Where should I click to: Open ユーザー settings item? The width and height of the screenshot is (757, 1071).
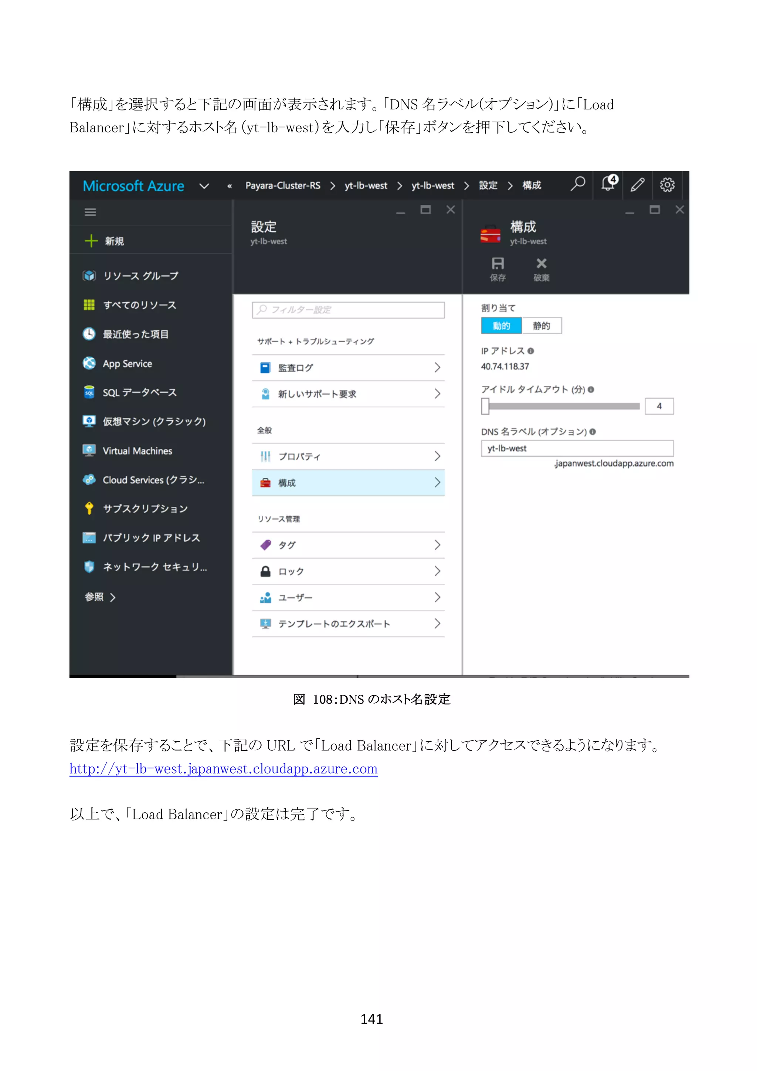tap(349, 598)
